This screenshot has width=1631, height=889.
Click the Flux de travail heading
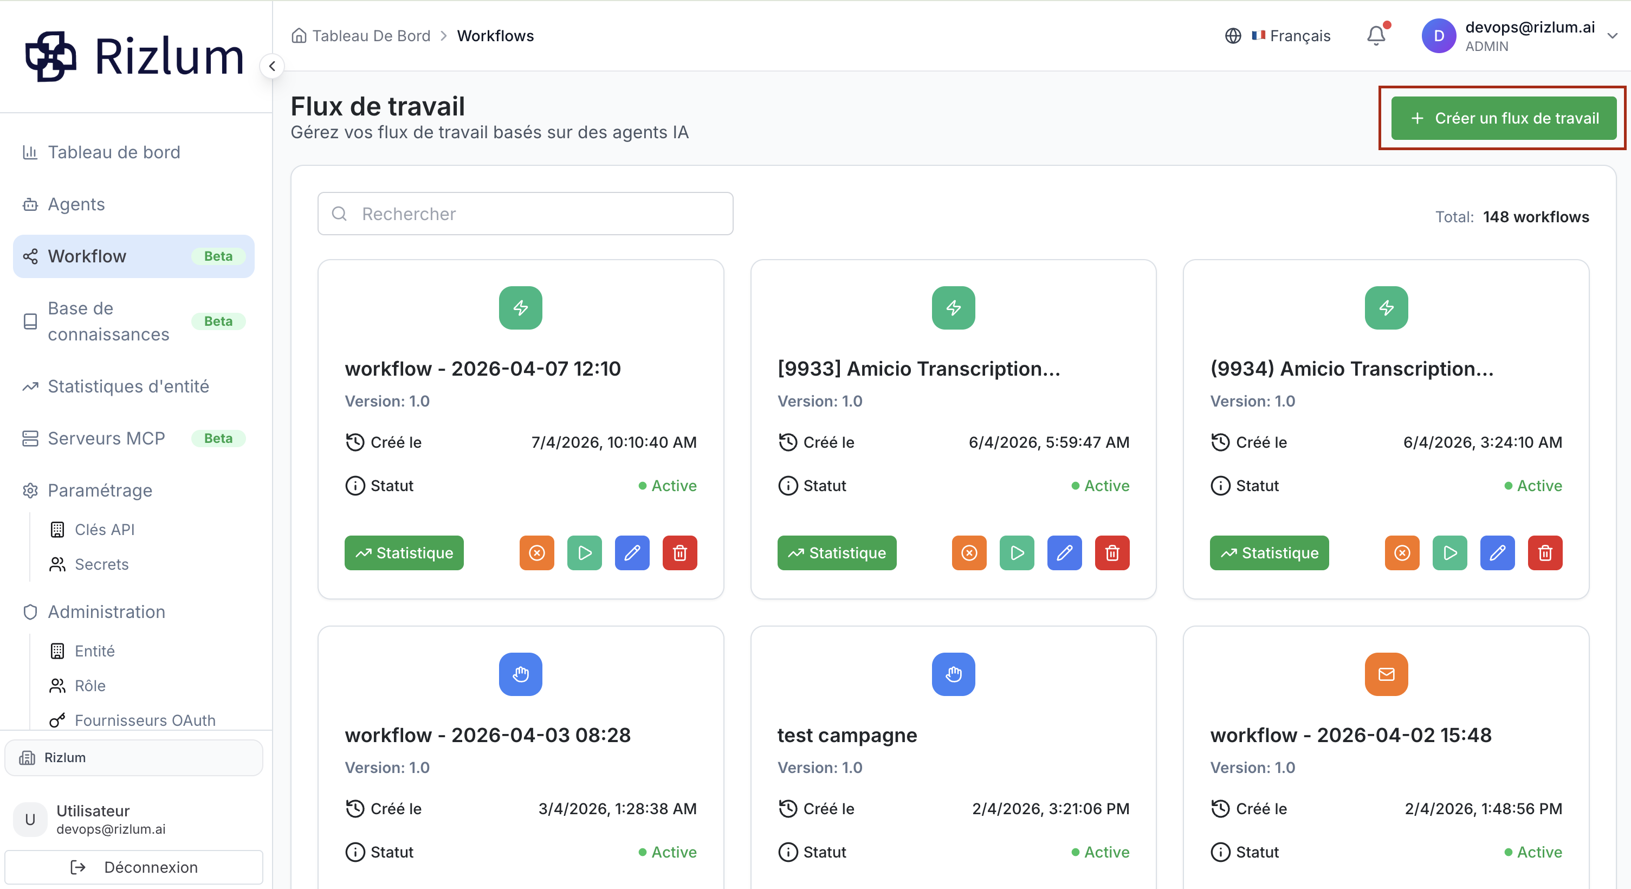click(x=378, y=106)
